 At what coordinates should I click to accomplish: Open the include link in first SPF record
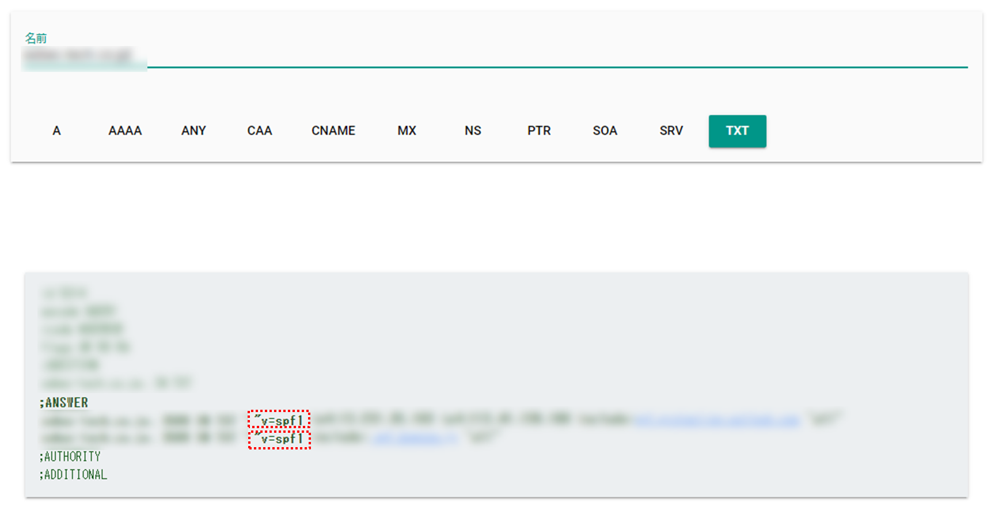pos(717,421)
